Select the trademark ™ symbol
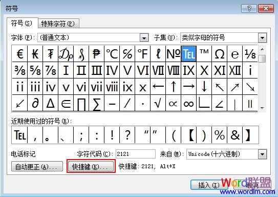 [x=204, y=54]
